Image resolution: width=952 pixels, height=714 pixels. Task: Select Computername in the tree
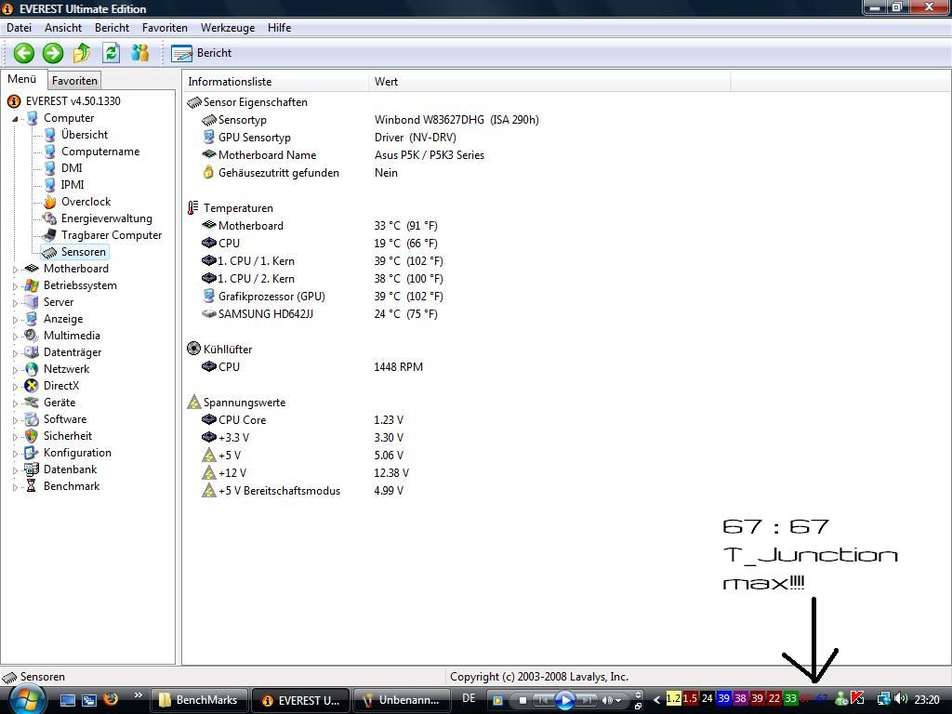click(100, 152)
